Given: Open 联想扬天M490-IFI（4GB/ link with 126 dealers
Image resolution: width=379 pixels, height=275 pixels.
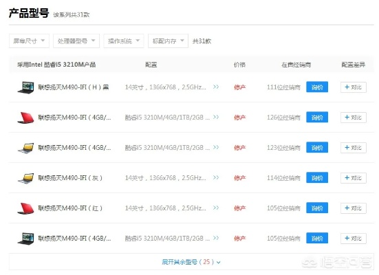Looking at the screenshot, I should [x=74, y=118].
